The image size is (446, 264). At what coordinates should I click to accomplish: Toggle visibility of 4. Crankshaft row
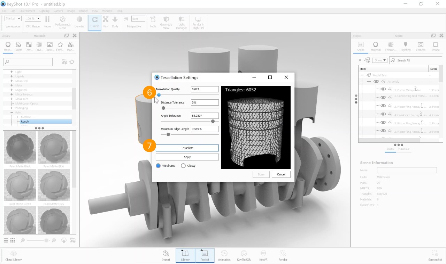[x=383, y=114]
